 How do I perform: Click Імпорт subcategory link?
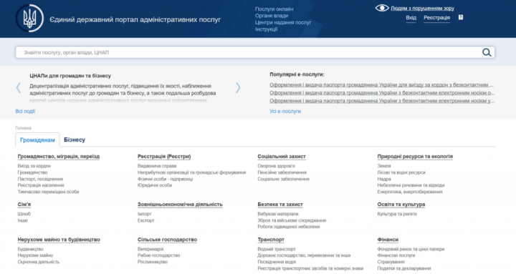145,214
